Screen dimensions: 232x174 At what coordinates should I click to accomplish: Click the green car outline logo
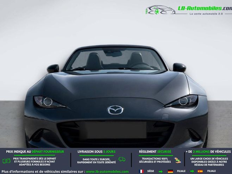[161, 10]
